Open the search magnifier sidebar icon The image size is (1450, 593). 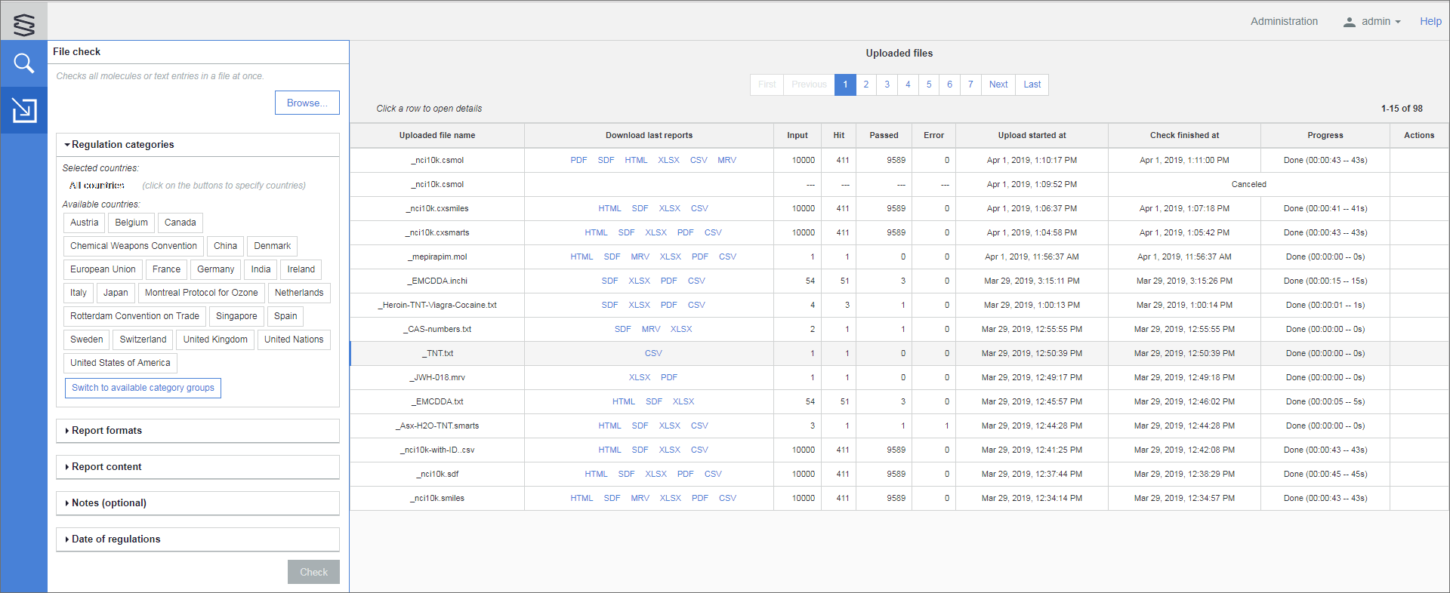pyautogui.click(x=24, y=64)
